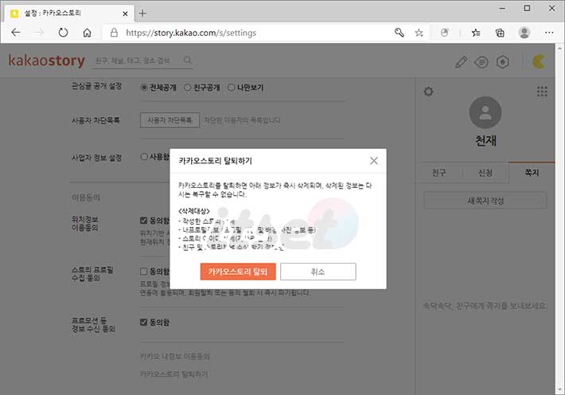Click the page vertical scrollbar

tap(559, 218)
